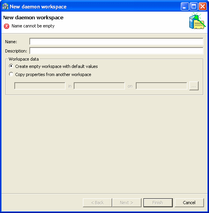Viewport: 209px width, 213px height.
Task: Click the daemon workspace wizard icon in header
Action: (x=197, y=21)
